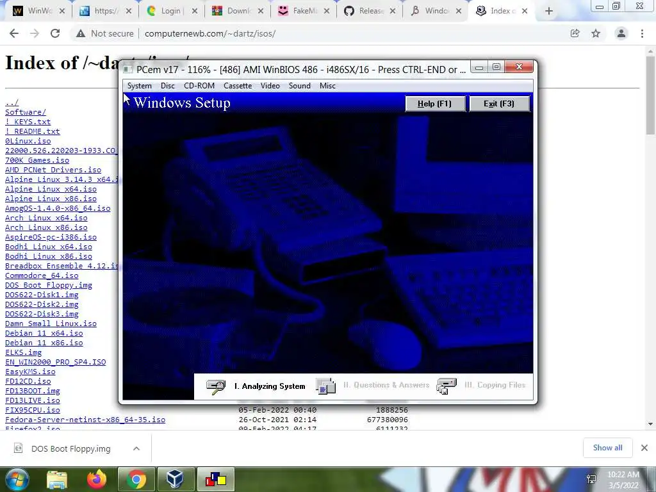The height and width of the screenshot is (492, 656).
Task: Download DOS Boot Floppy.img link
Action: 49,285
